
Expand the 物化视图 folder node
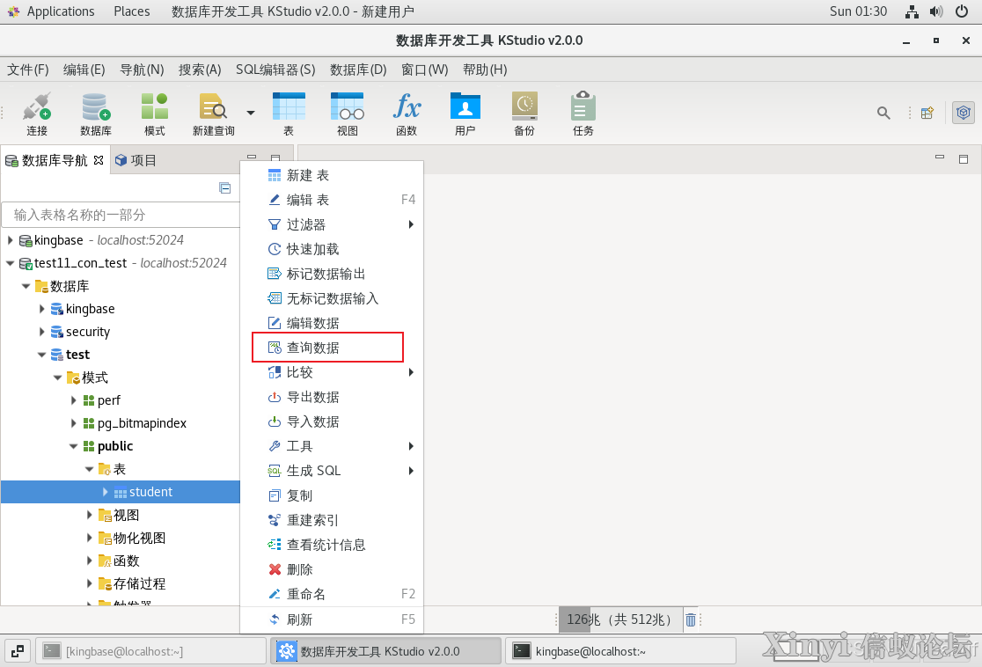click(x=90, y=538)
